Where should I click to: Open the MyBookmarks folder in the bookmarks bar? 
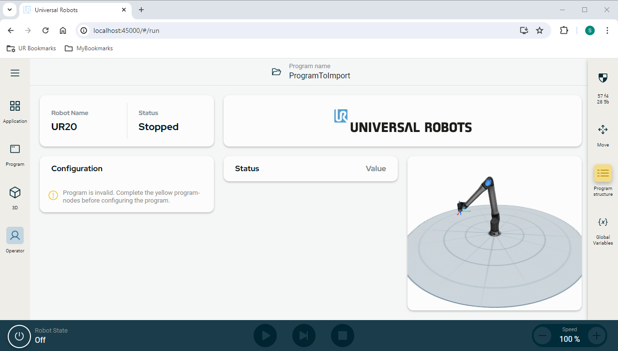point(89,48)
